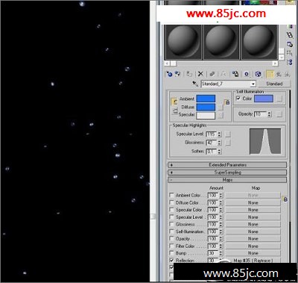Click the Standard material type button

pos(274,84)
